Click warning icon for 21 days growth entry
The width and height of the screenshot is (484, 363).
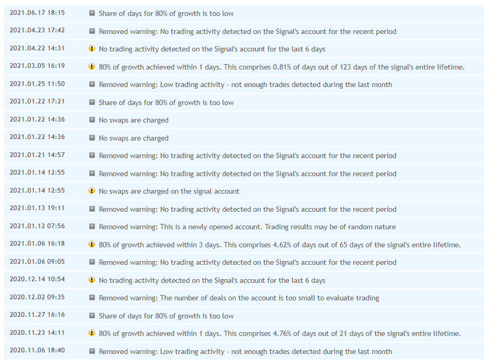coord(92,333)
